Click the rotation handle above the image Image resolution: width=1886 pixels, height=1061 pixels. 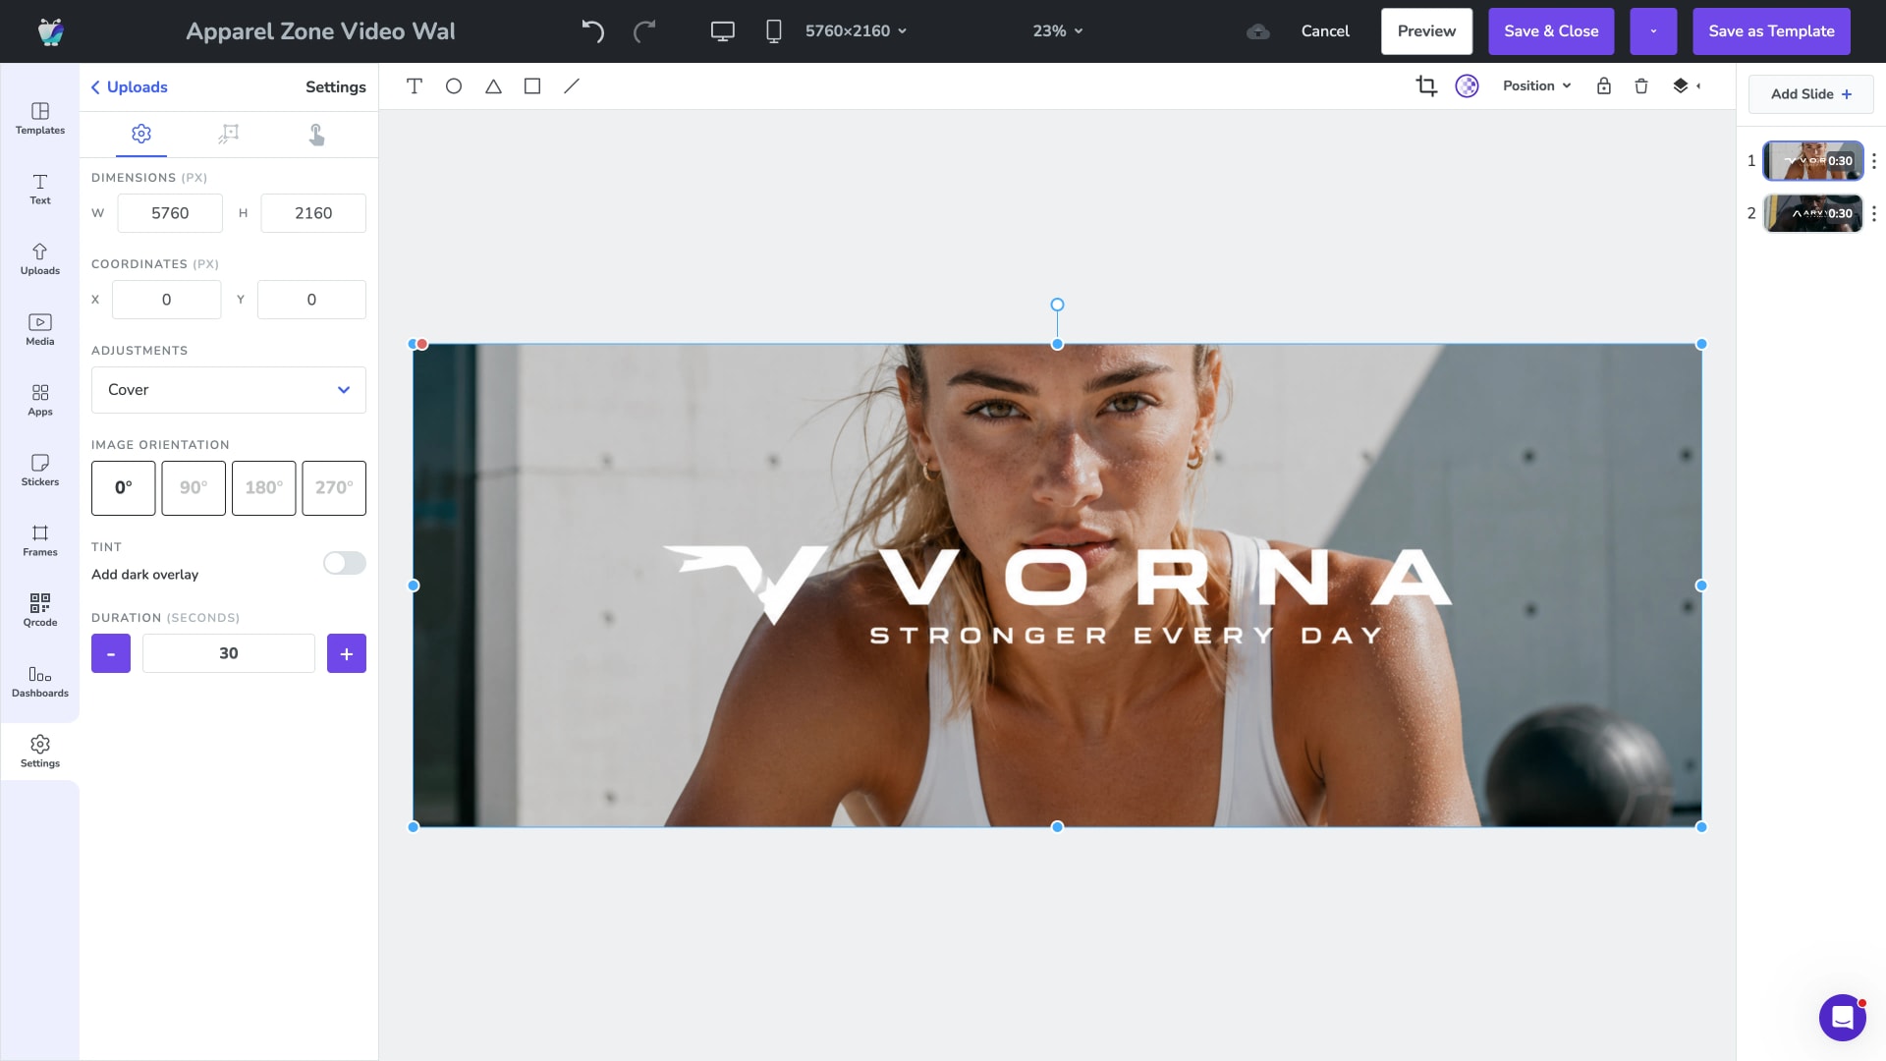tap(1057, 305)
